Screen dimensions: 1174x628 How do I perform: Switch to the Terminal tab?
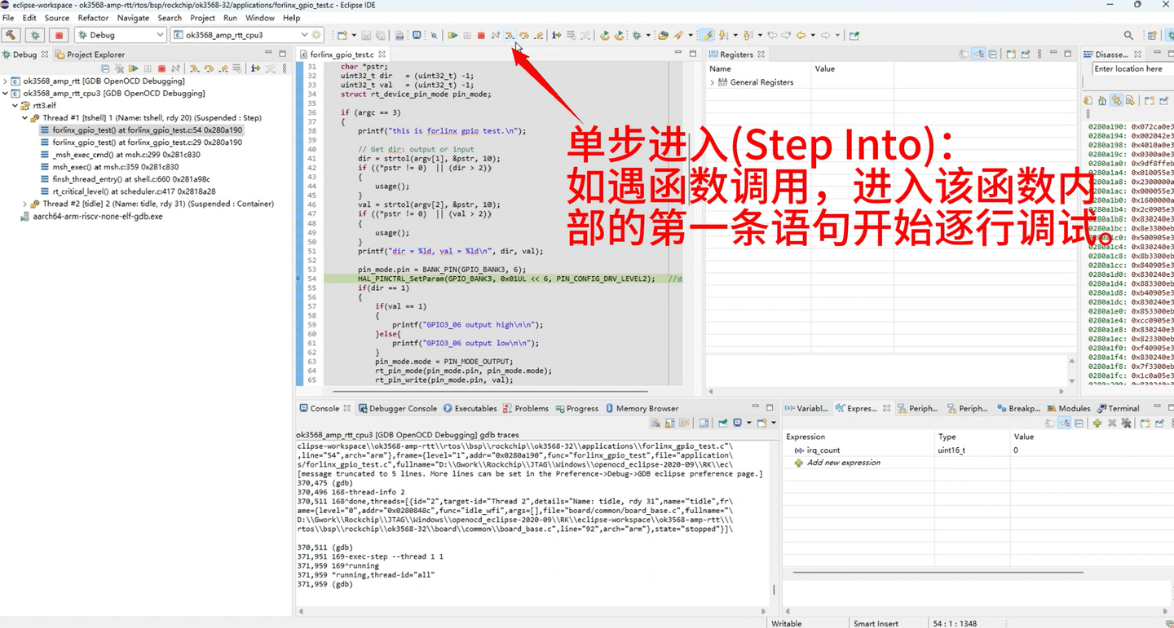click(x=1119, y=409)
